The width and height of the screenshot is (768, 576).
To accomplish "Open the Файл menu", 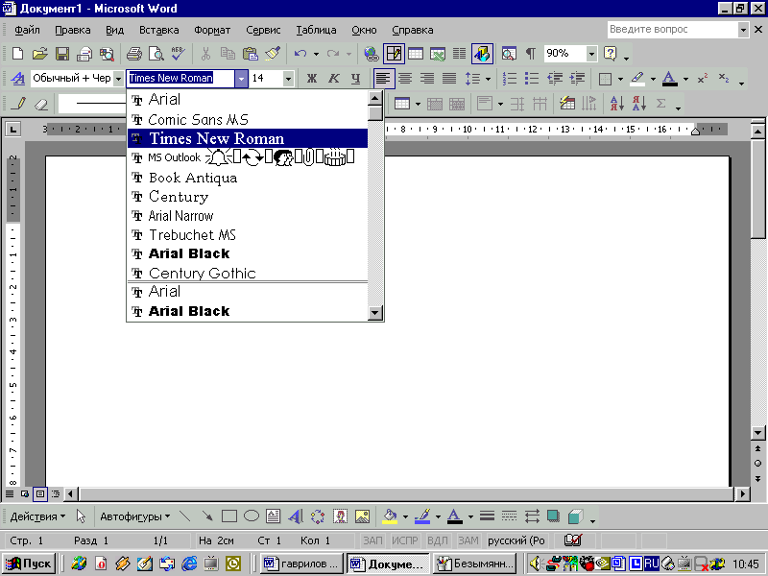I will click(27, 30).
